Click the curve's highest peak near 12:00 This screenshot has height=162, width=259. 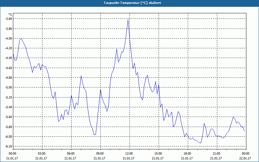[128, 19]
